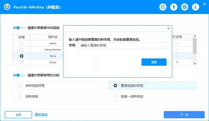Click the 用戶名 column header

pos(53,37)
